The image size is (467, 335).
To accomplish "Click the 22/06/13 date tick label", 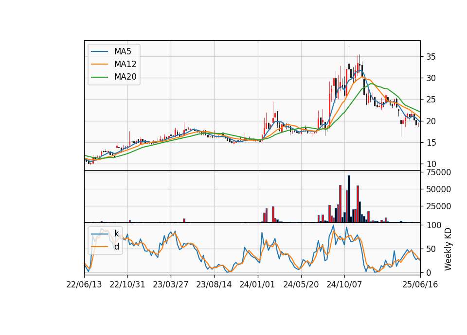I will 84,285.
